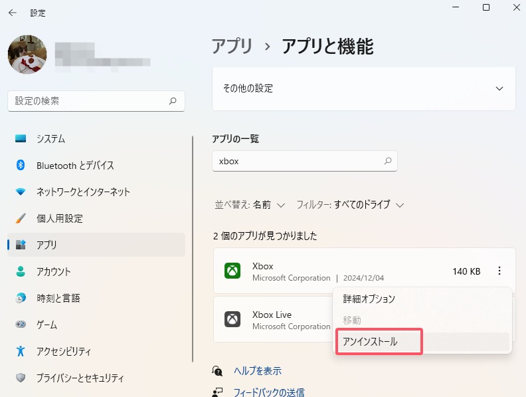
Task: Click the Xbox app name text
Action: coord(262,267)
